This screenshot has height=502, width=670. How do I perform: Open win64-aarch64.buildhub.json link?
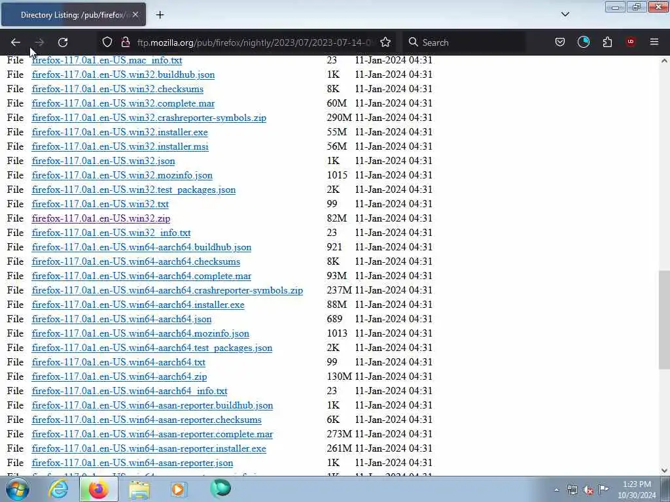point(141,247)
